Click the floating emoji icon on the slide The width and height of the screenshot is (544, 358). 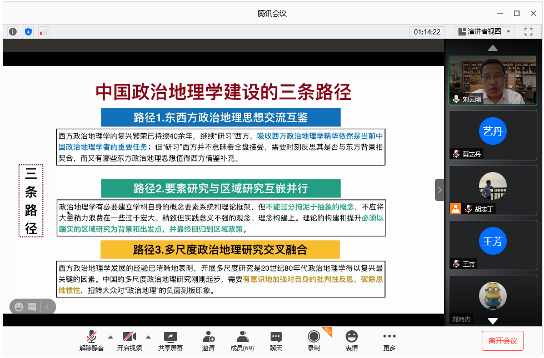point(19,306)
